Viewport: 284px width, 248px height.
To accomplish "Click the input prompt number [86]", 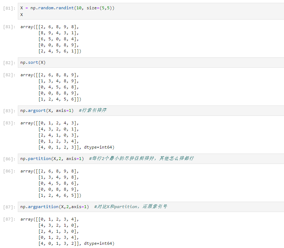I will 9,159.
